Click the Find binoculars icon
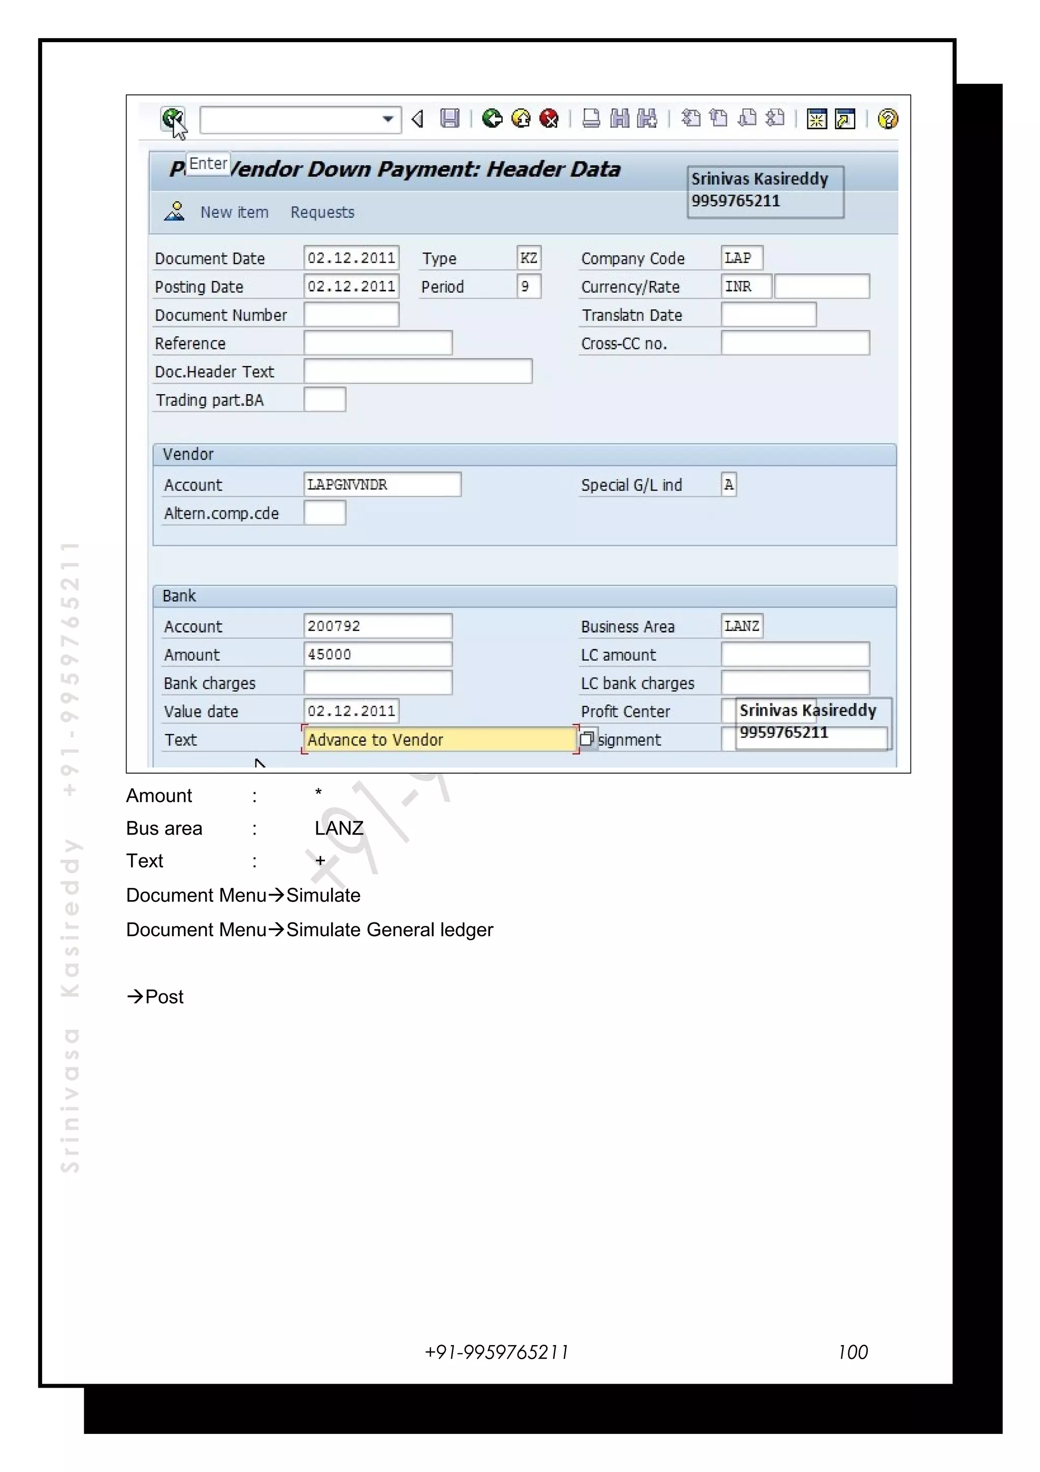The height and width of the screenshot is (1472, 1040). click(x=619, y=119)
